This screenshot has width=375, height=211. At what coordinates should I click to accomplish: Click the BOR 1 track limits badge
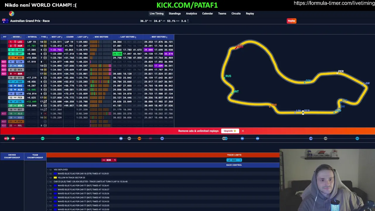click(x=109, y=160)
